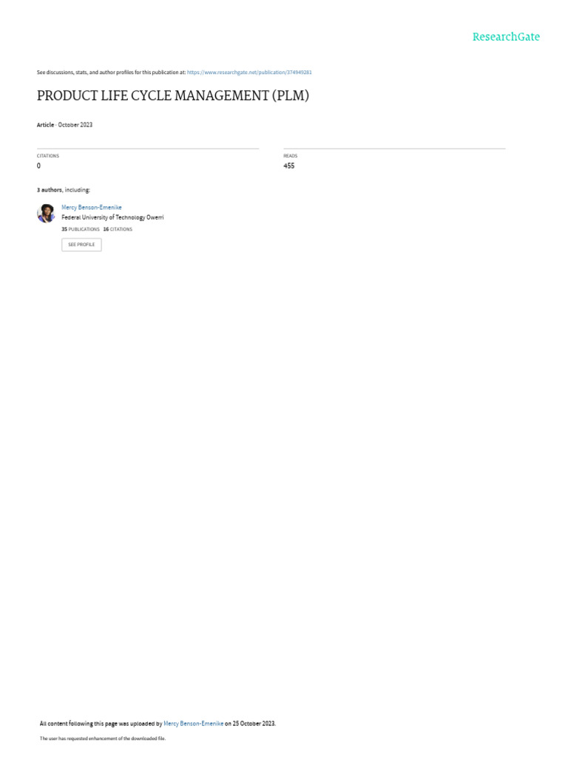The height and width of the screenshot is (757, 568).
Task: Click Mercy Benson-Emenike's profile photo
Action: [46, 213]
